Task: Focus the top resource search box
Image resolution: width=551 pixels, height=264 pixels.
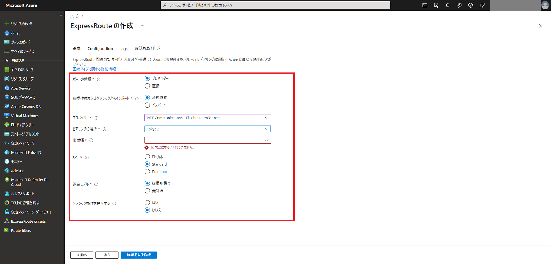Action: 275,5
